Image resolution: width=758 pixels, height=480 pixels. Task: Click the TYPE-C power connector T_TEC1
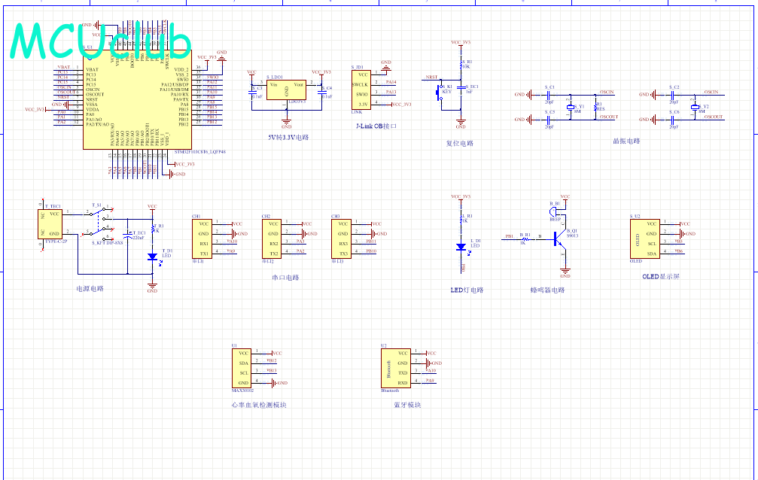click(50, 223)
